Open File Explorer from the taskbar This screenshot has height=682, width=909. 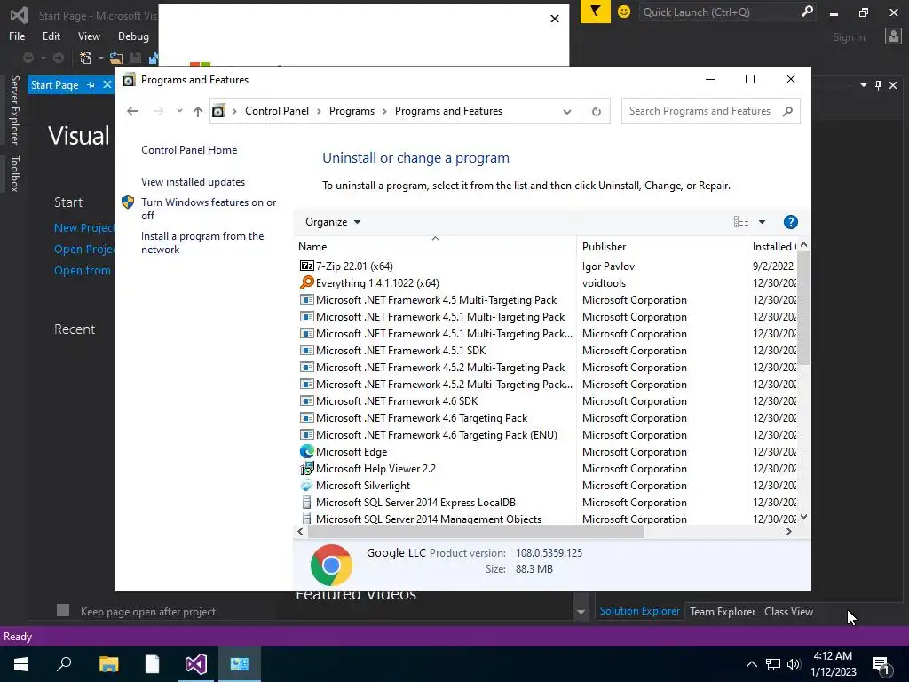pos(108,664)
